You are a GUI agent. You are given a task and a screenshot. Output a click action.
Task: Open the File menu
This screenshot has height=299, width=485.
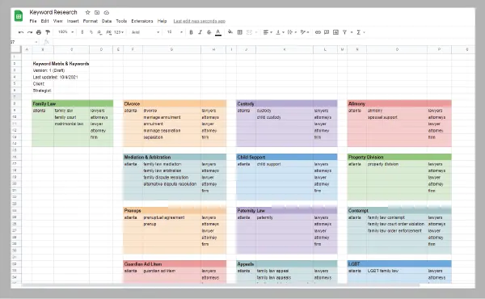33,21
